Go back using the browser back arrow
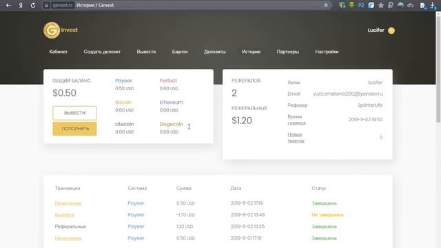441x248 pixels. [8, 5]
